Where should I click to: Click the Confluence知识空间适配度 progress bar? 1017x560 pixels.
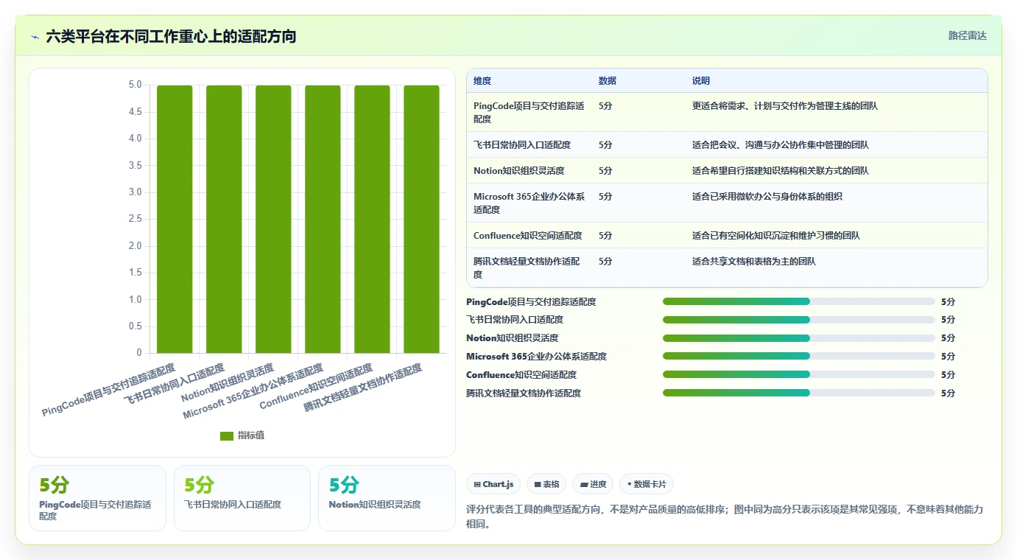click(798, 374)
